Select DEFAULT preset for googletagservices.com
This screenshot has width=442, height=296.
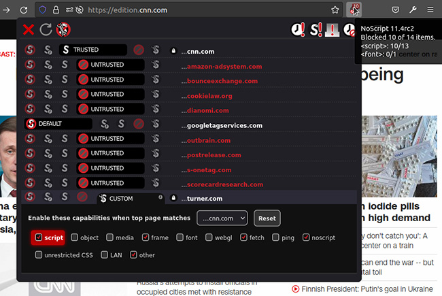58,124
